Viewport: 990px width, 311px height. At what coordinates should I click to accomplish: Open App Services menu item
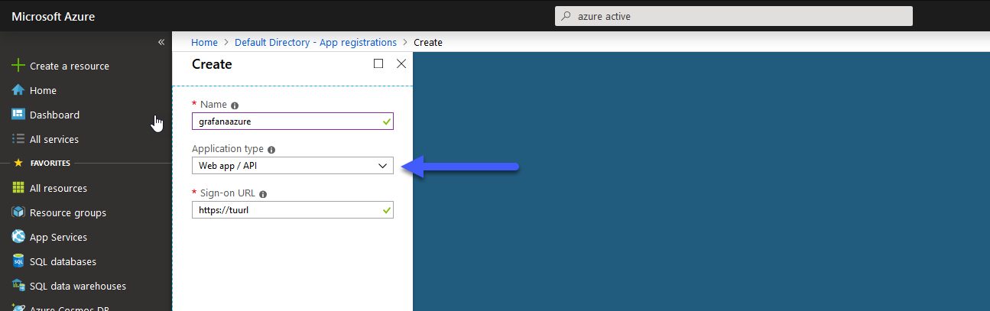(x=58, y=237)
